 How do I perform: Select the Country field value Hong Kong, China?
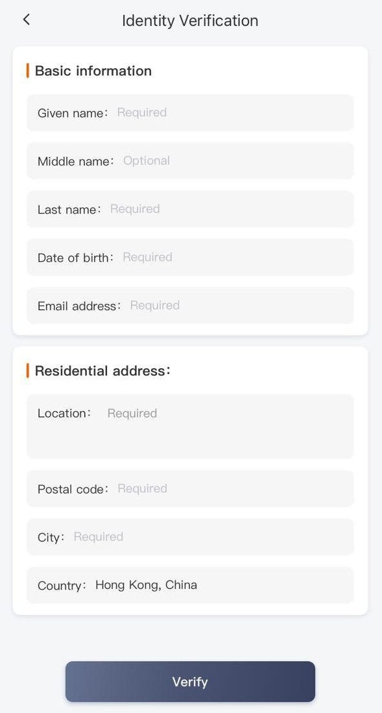tap(147, 585)
